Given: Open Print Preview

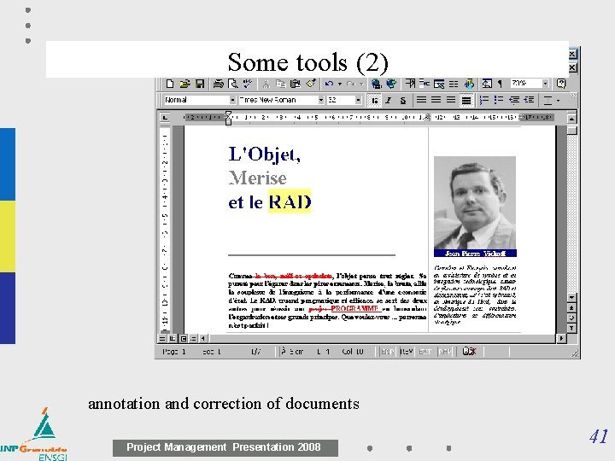Looking at the screenshot, I should (233, 84).
